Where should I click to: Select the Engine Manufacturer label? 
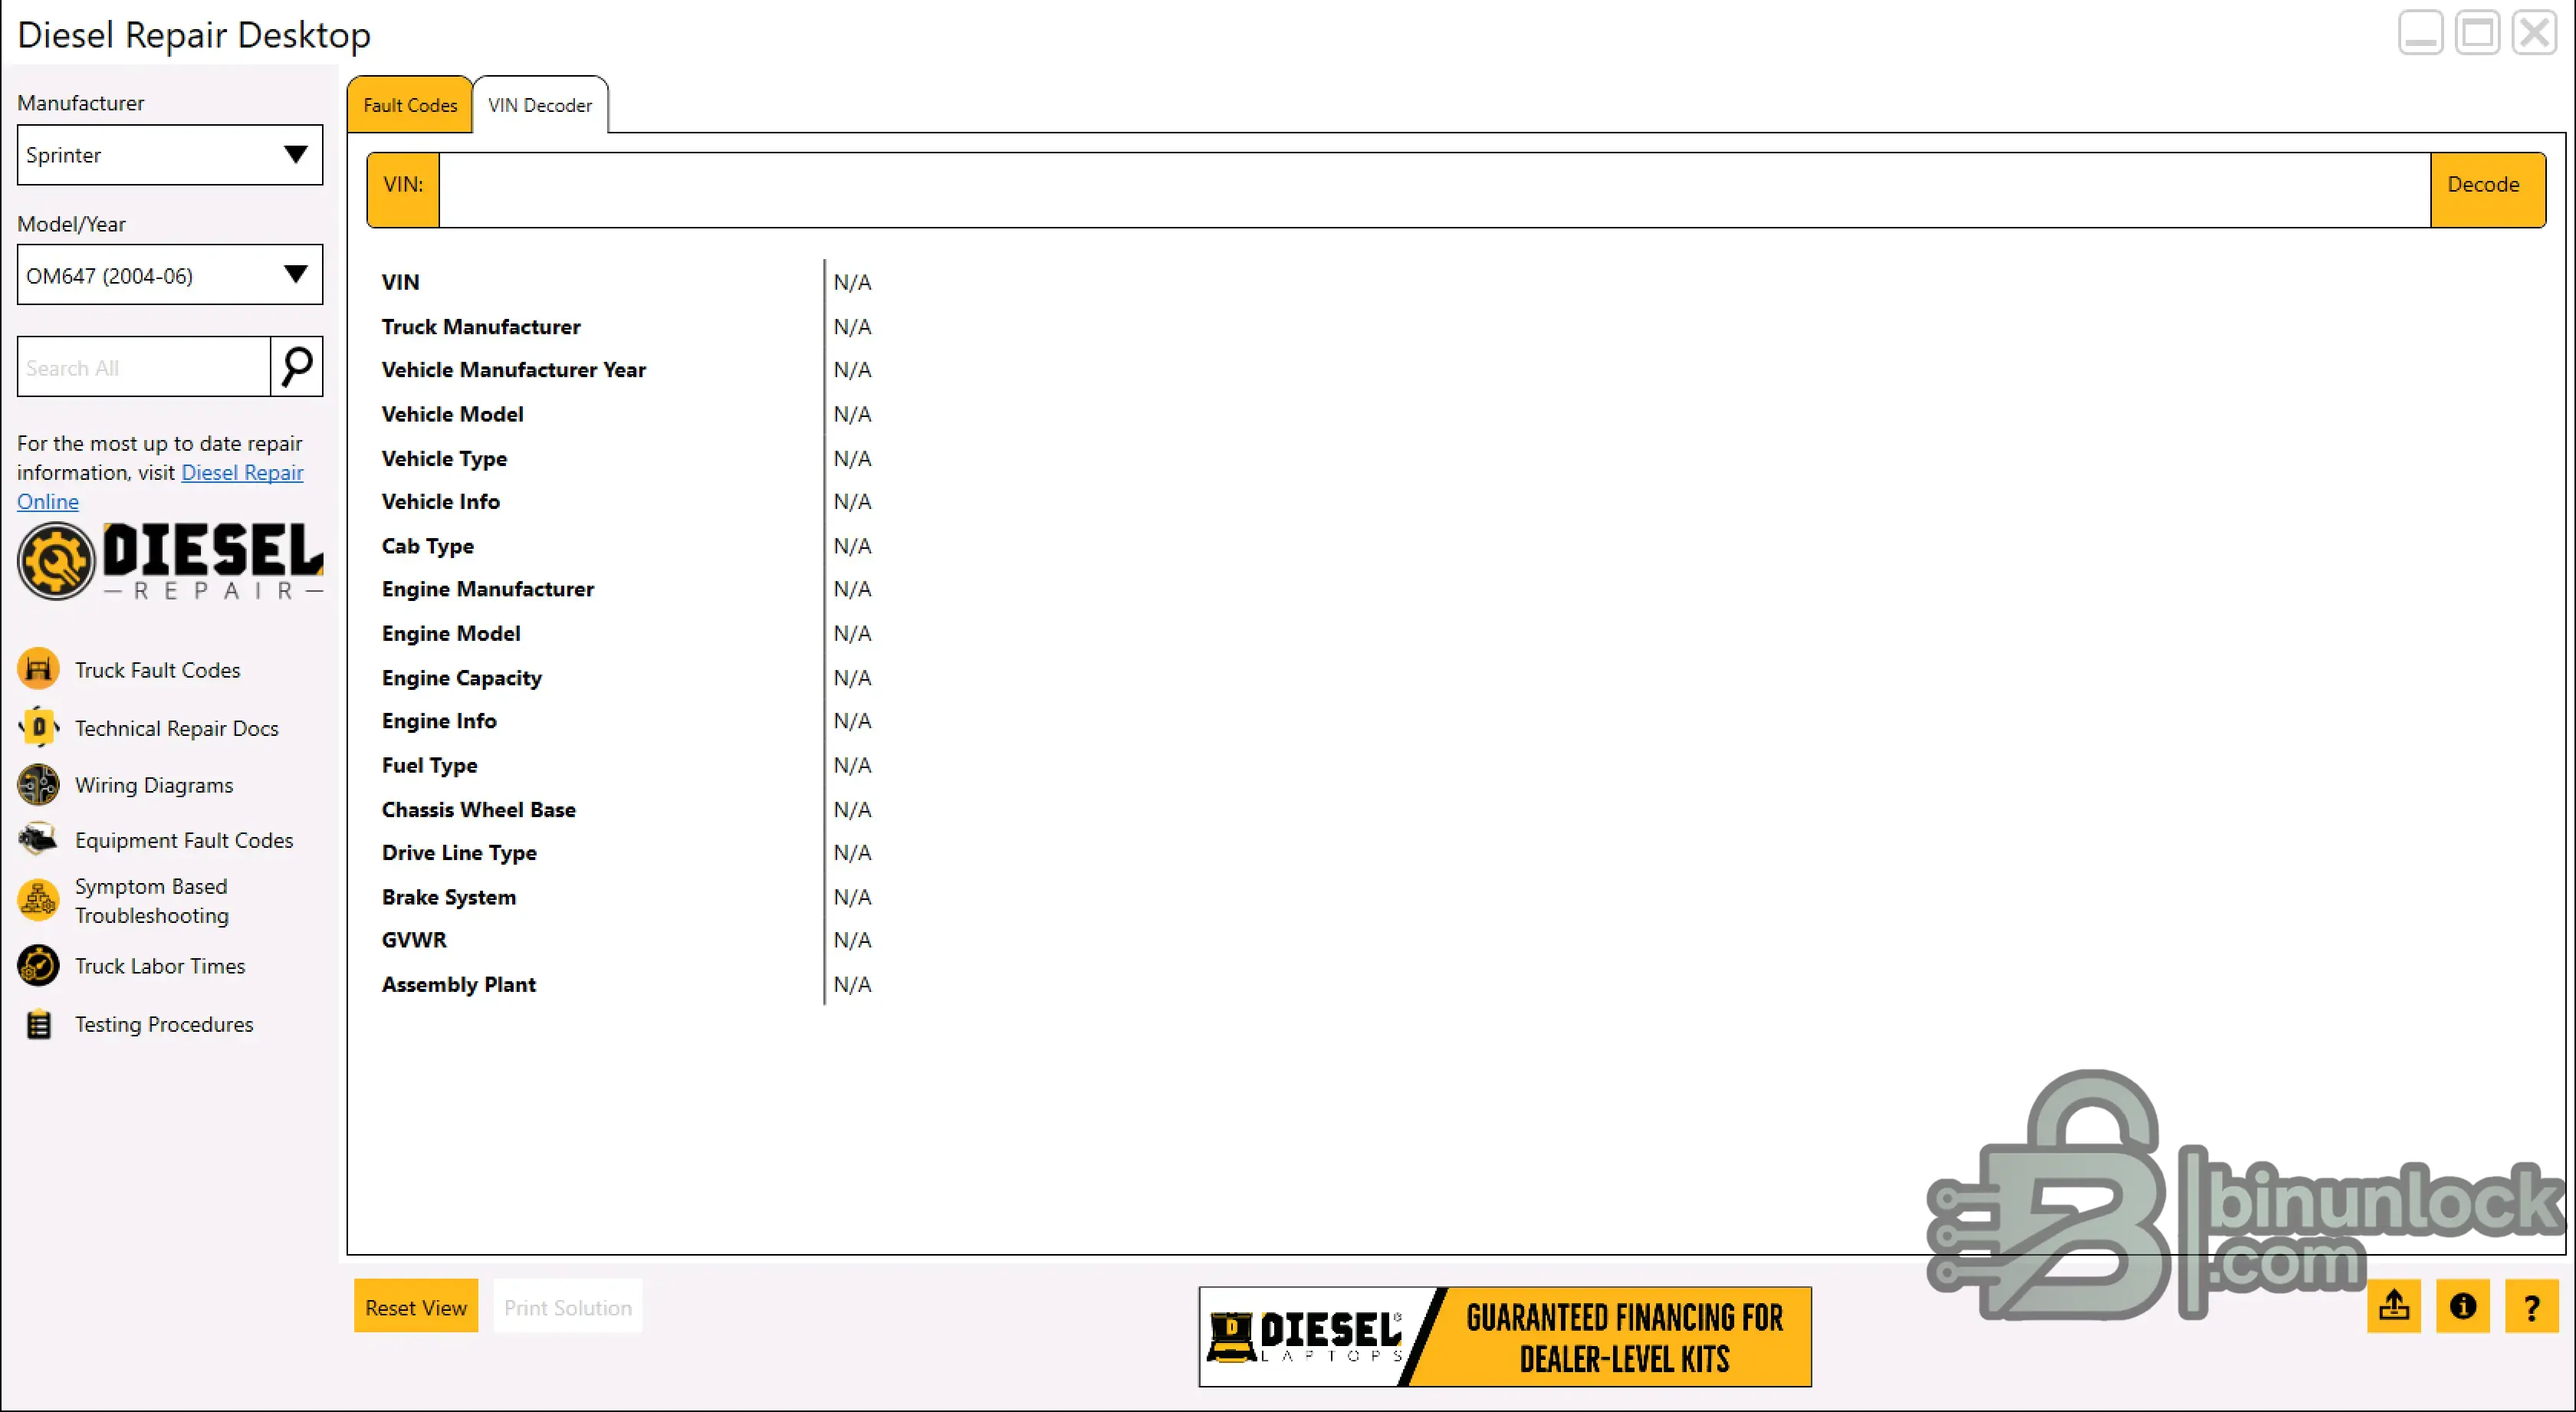(x=488, y=589)
